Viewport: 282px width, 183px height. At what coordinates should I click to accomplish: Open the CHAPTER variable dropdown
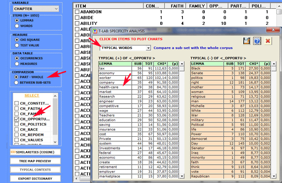(x=36, y=9)
